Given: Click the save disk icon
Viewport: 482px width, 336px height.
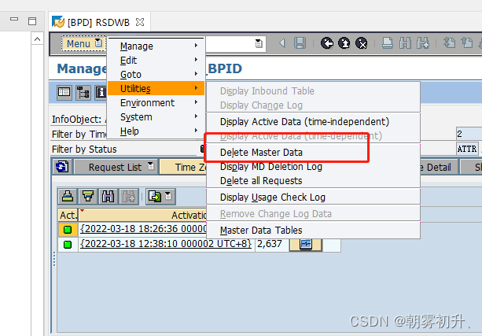Looking at the screenshot, I should pyautogui.click(x=300, y=43).
